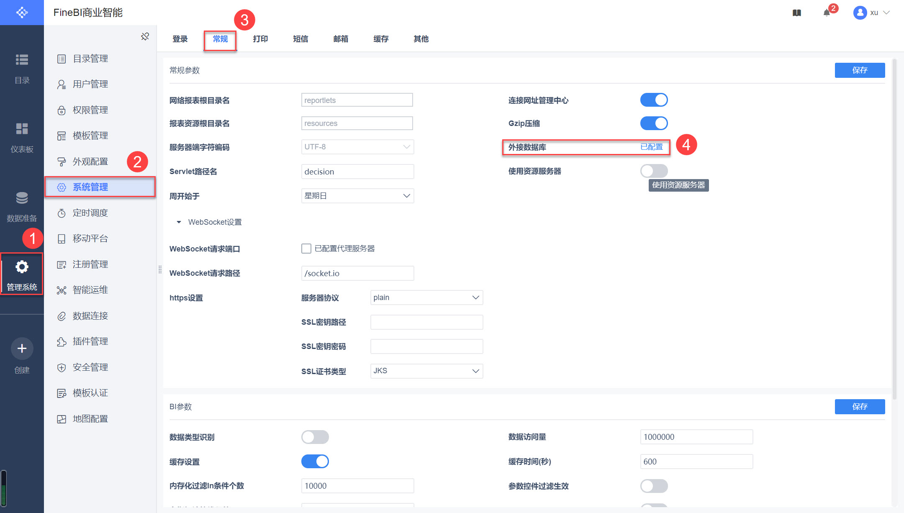
Task: Open 数据准备 database icon
Action: coord(22,198)
